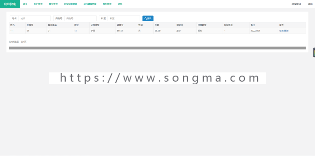Focus the 病例号 search input field
315x156 pixels.
[80, 18]
